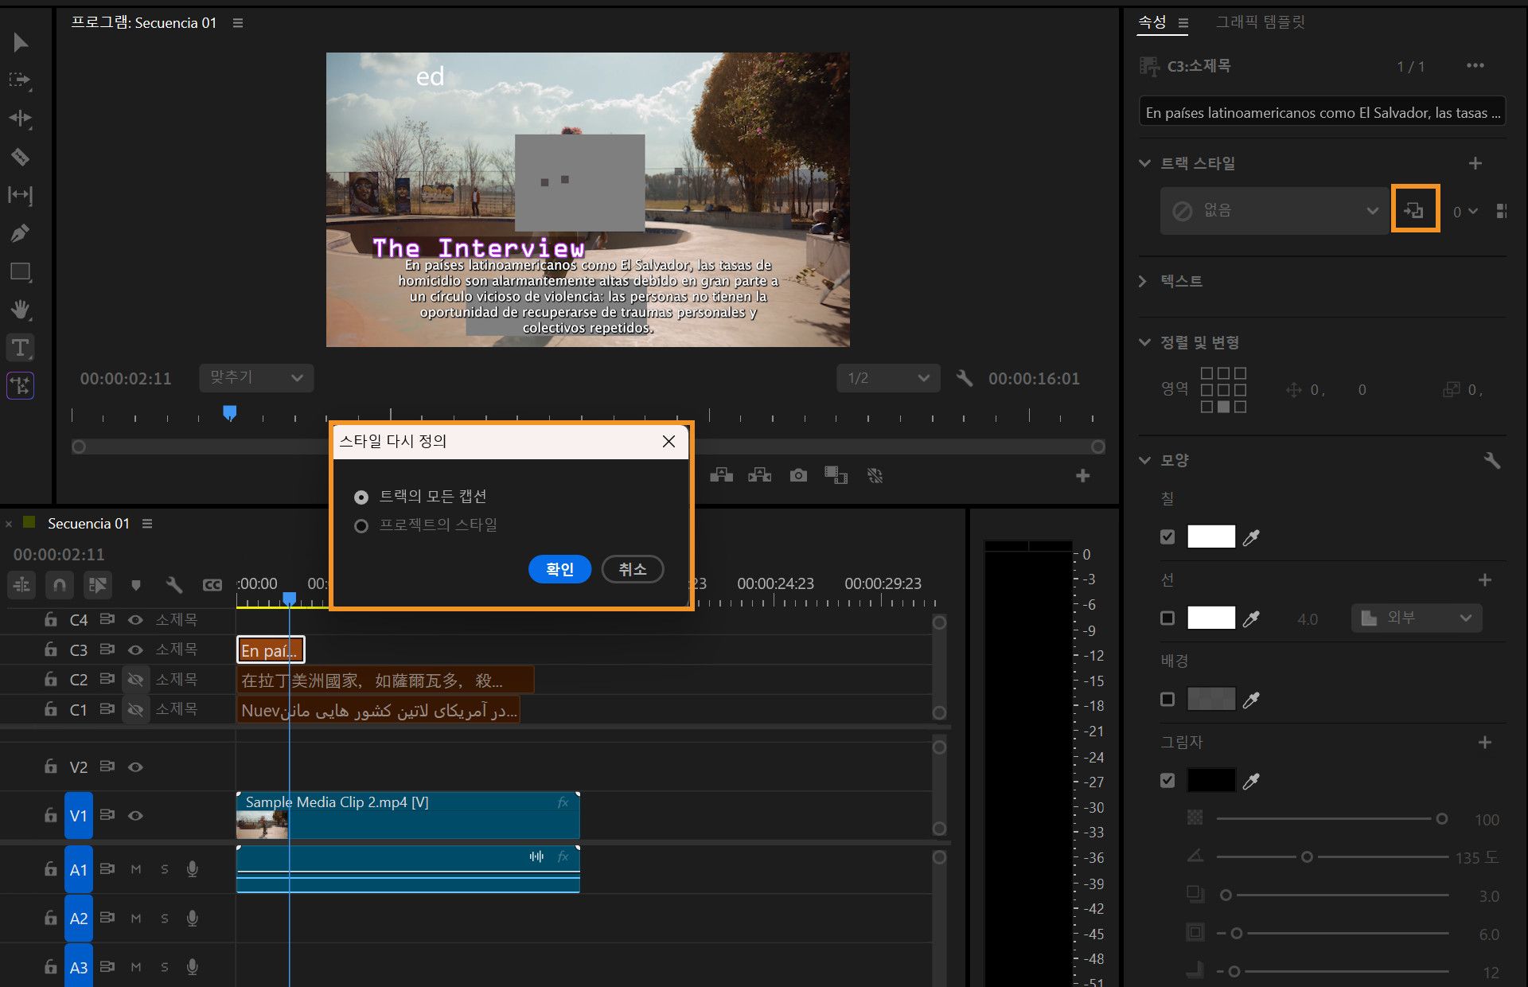Screen dimensions: 1528x987
Task: Enable the 선 (stroke) checkbox
Action: [1167, 618]
